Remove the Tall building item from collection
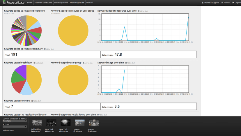Image resolution: width=241 pixels, height=136 pixels. pos(35,132)
